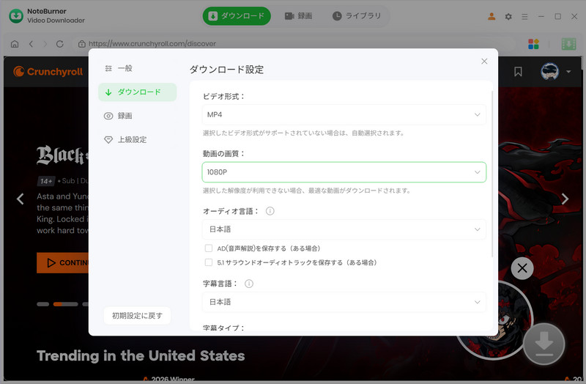This screenshot has width=586, height=384.
Task: Open the colorful apps grid icon
Action: [533, 44]
